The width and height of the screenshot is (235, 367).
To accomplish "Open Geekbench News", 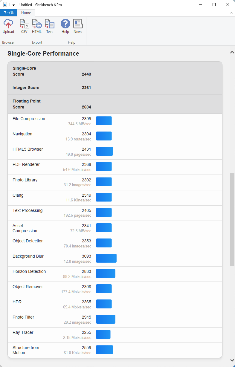I will point(78,26).
